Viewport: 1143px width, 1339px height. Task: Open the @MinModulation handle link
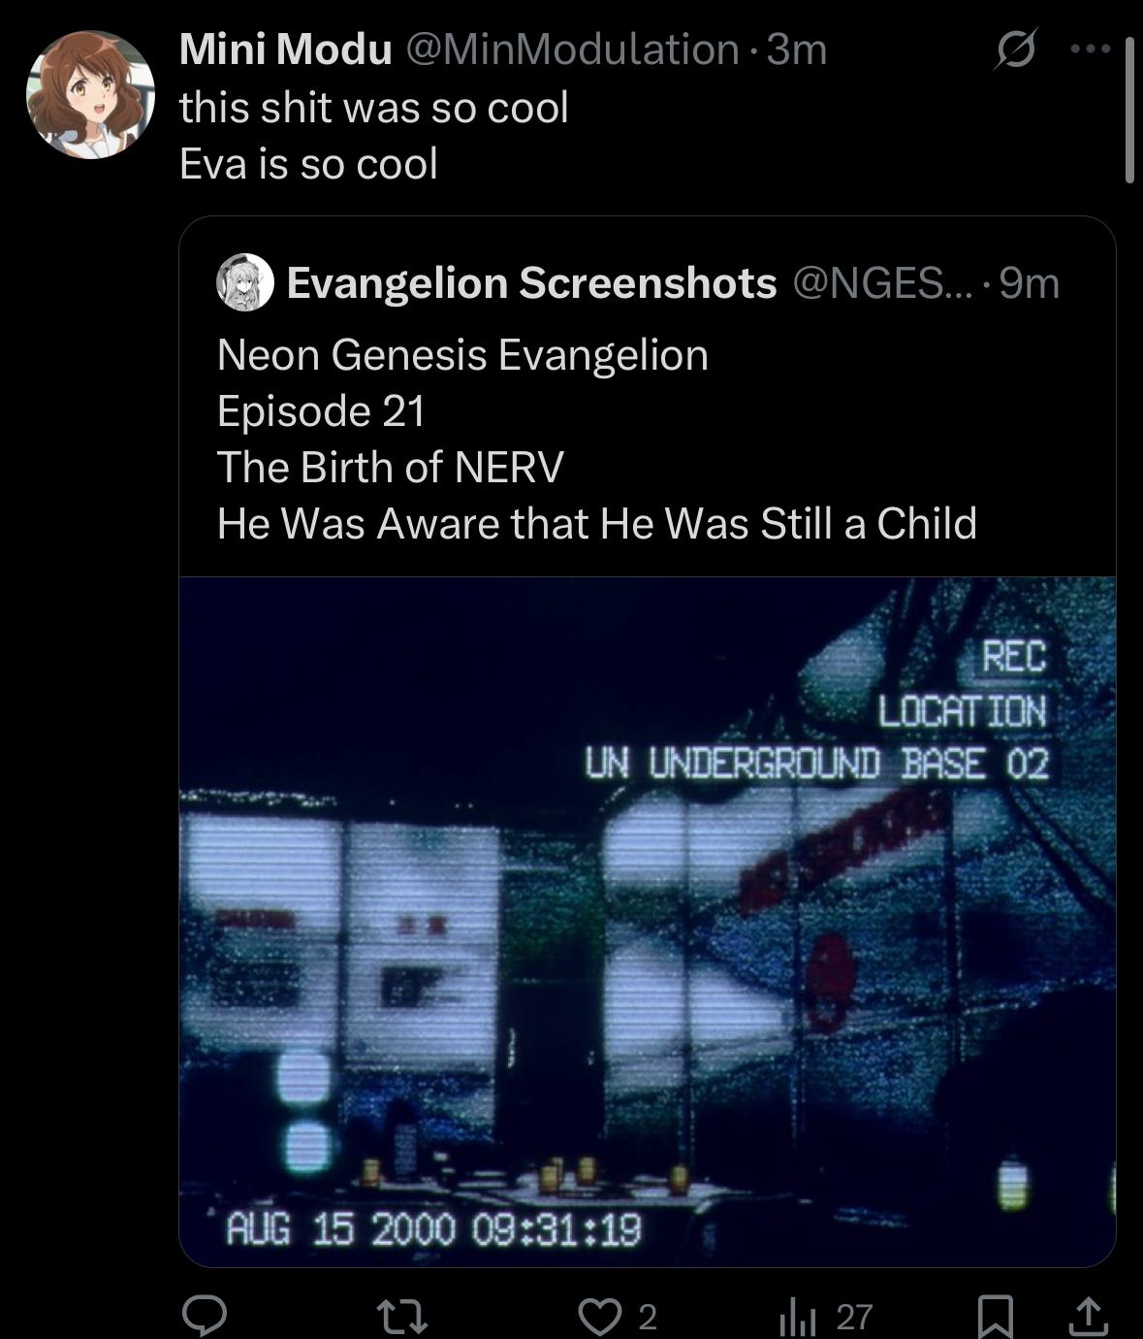coord(571,49)
